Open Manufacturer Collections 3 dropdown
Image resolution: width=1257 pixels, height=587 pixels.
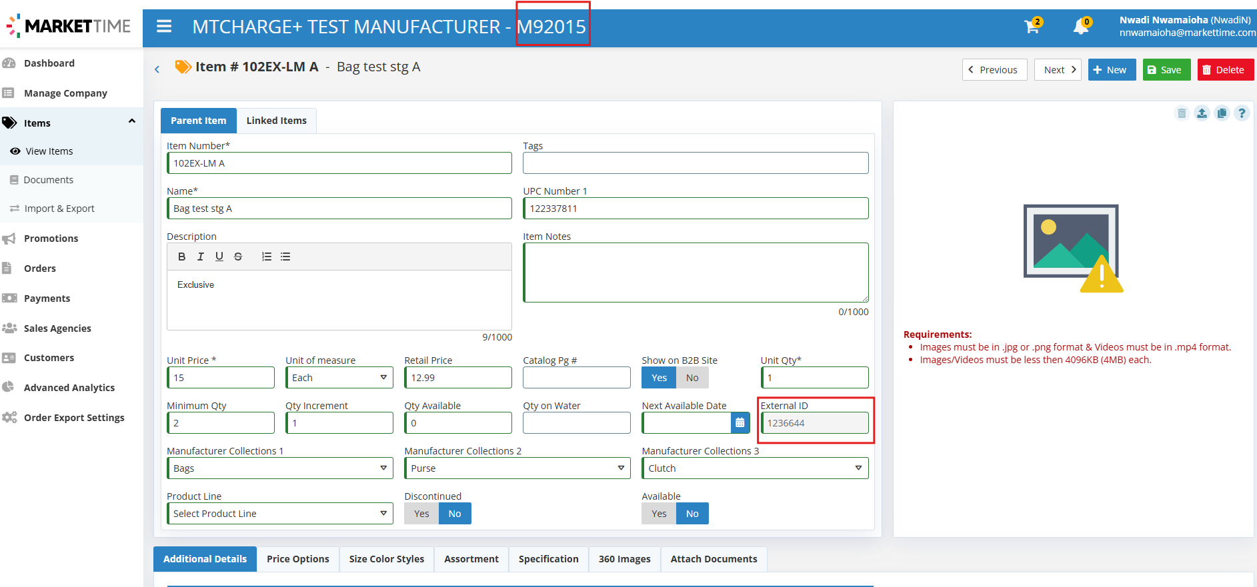(755, 468)
